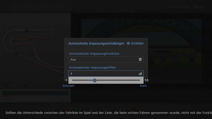Click the bar-level icon in the effect field

pos(140,73)
